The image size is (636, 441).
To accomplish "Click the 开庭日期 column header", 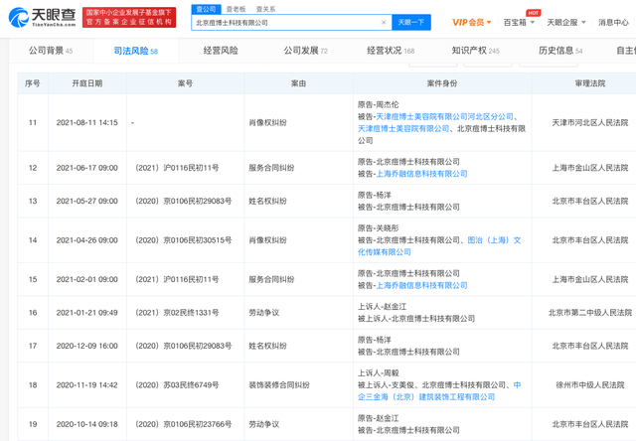I will pos(87,83).
